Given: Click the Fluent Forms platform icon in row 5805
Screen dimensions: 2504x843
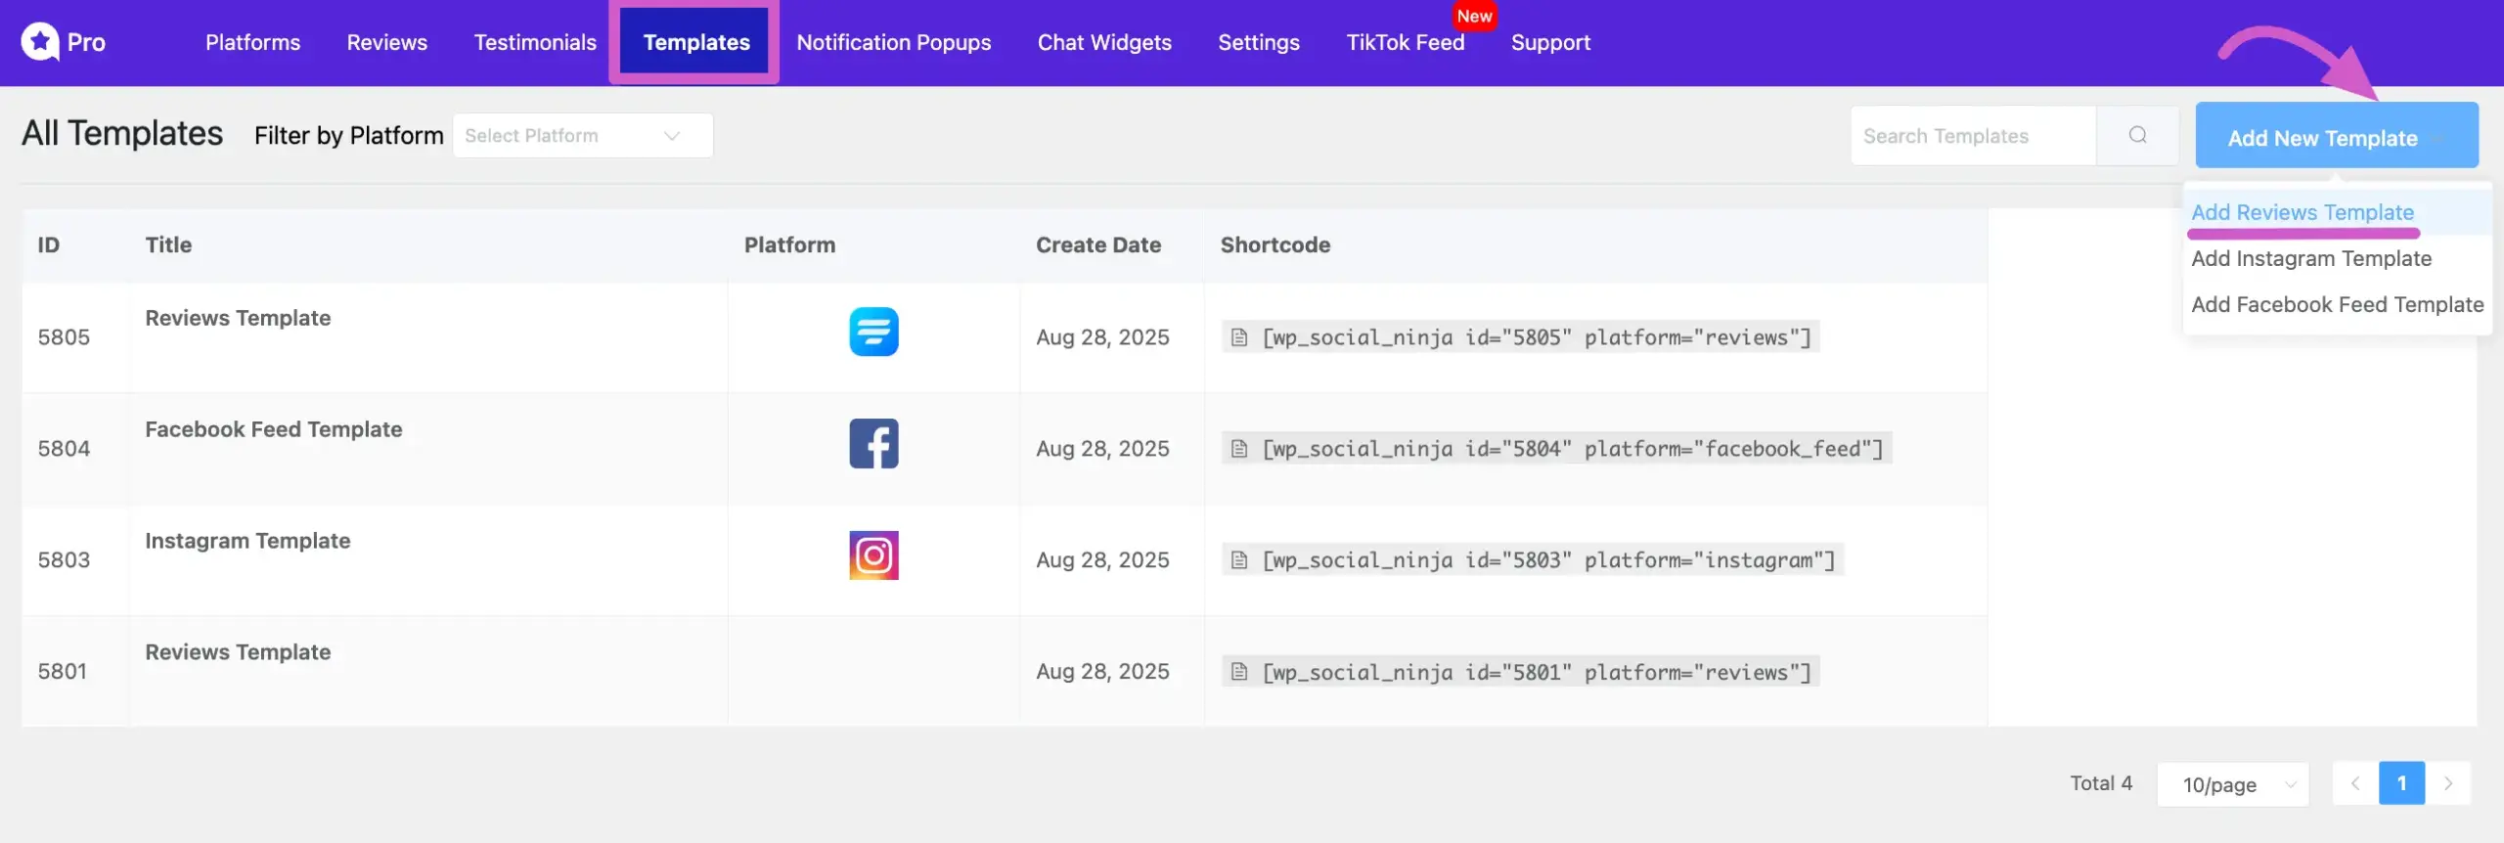Looking at the screenshot, I should click(872, 333).
